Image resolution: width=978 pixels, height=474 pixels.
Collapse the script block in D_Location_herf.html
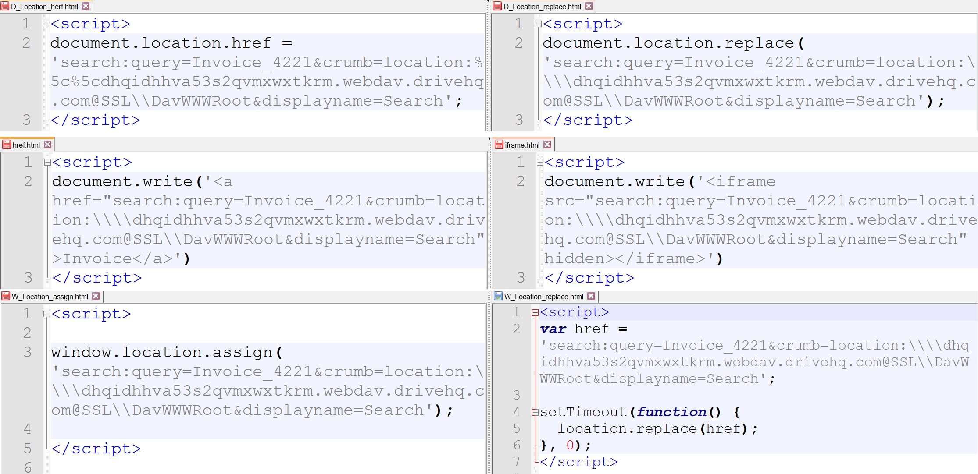[x=46, y=24]
